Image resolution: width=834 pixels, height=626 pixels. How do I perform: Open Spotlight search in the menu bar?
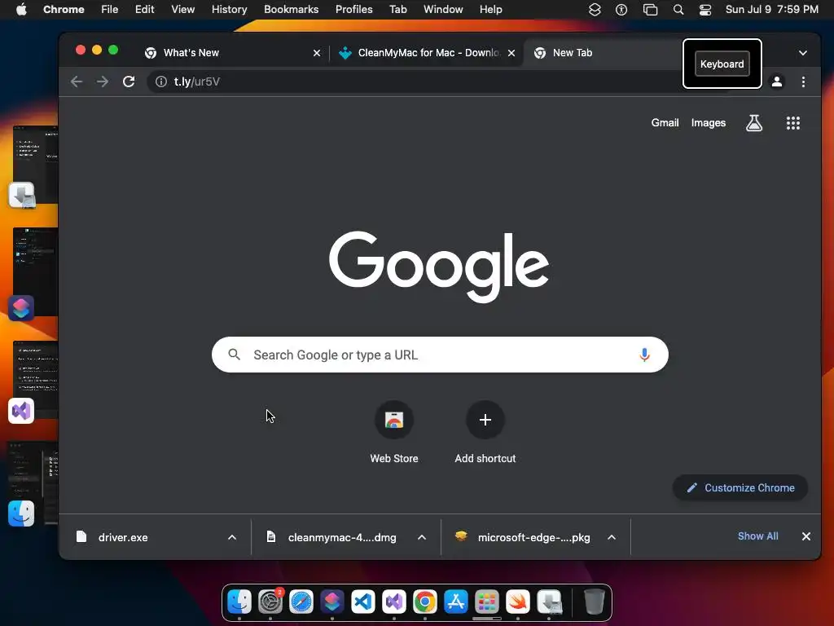[x=678, y=10]
